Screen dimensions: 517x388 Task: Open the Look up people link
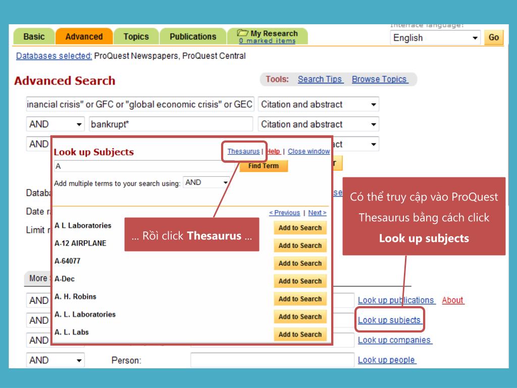tap(386, 360)
